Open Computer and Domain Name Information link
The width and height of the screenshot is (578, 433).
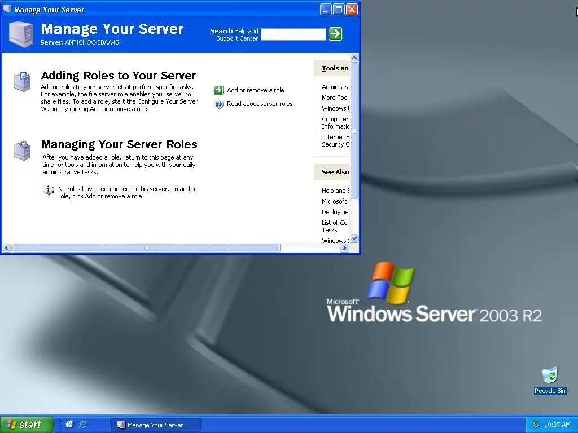(335, 122)
